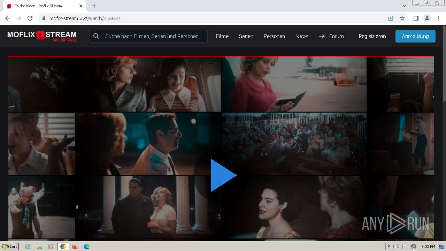446x251 pixels.
Task: Go forward in browser history
Action: coord(19,18)
